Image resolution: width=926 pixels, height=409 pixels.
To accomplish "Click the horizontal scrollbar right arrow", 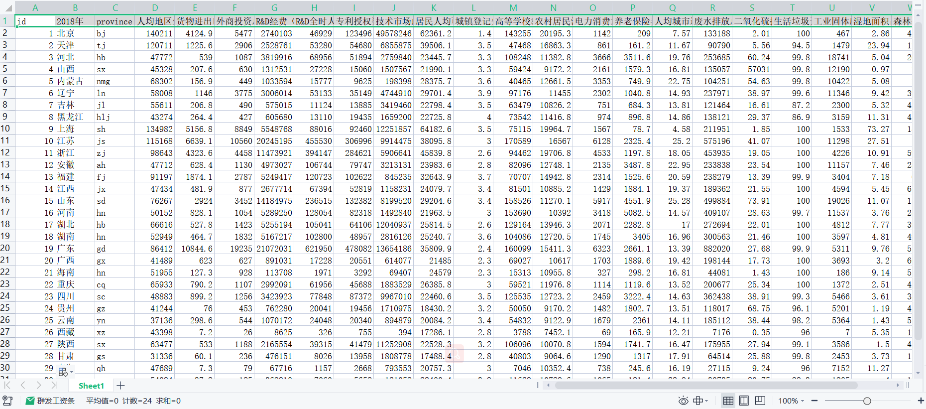I will click(898, 385).
